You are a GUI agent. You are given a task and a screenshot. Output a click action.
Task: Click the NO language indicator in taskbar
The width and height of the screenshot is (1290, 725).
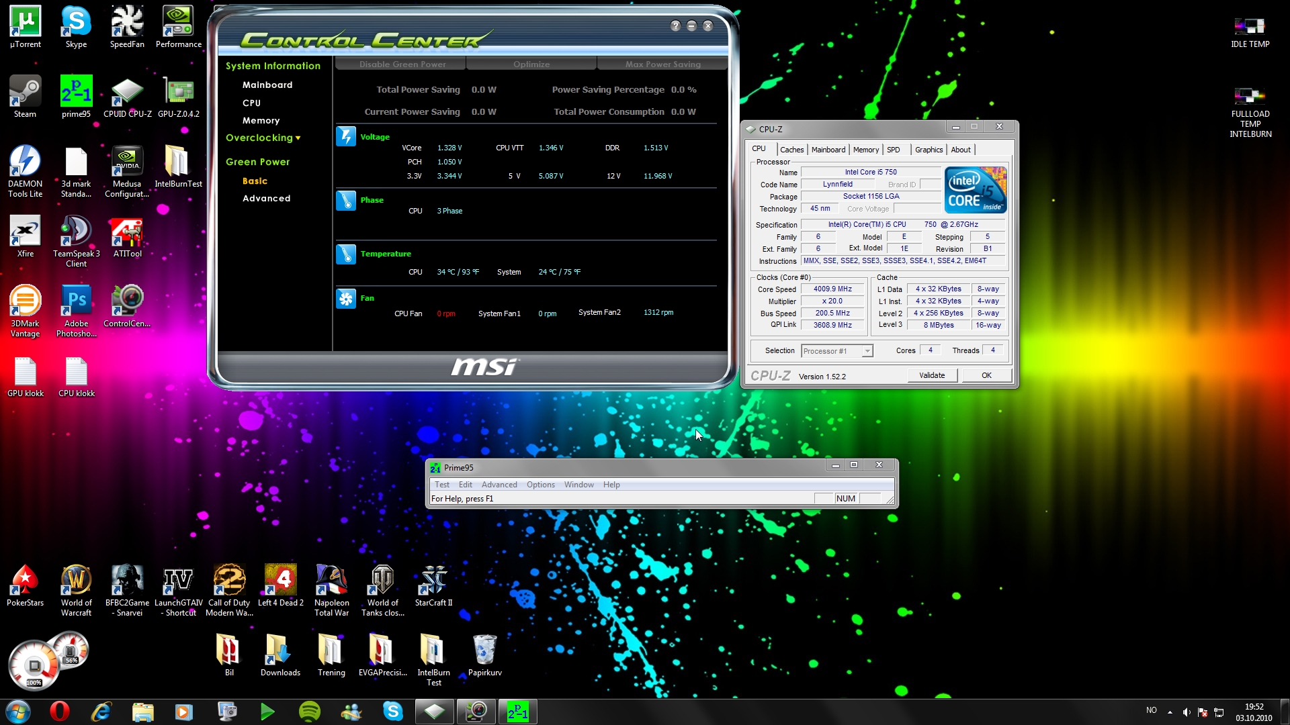coord(1152,710)
